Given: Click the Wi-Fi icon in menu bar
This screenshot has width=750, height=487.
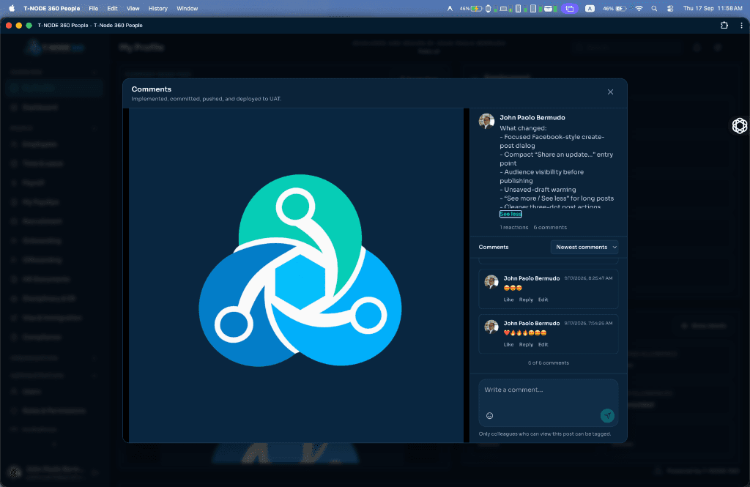Looking at the screenshot, I should [x=639, y=8].
